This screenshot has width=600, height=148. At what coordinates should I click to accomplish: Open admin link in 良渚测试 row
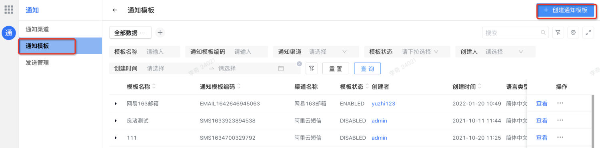point(379,121)
